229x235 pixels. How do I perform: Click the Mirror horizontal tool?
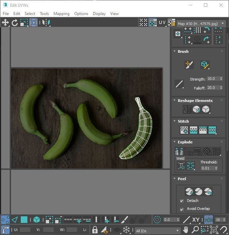(46, 23)
